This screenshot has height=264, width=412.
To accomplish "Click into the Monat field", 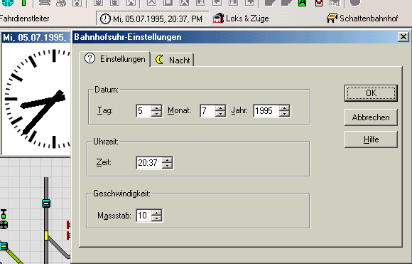I will pyautogui.click(x=207, y=111).
